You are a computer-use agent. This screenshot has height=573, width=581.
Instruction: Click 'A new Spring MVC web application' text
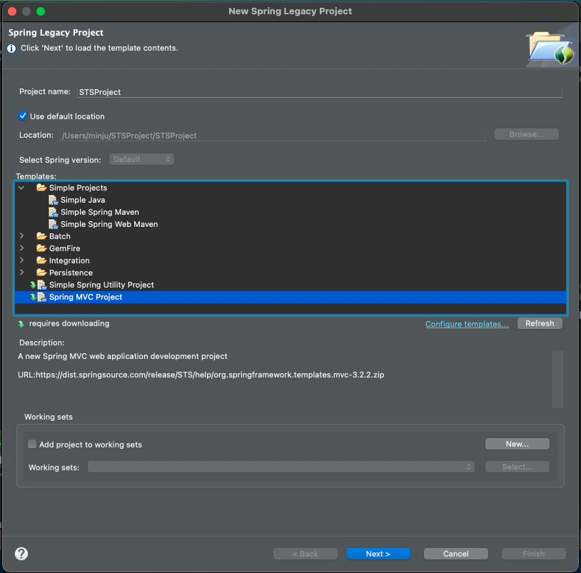click(x=123, y=356)
